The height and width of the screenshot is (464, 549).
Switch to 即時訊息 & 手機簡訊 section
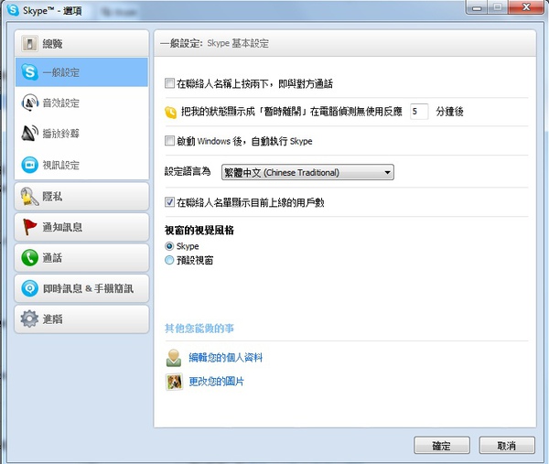tap(81, 288)
